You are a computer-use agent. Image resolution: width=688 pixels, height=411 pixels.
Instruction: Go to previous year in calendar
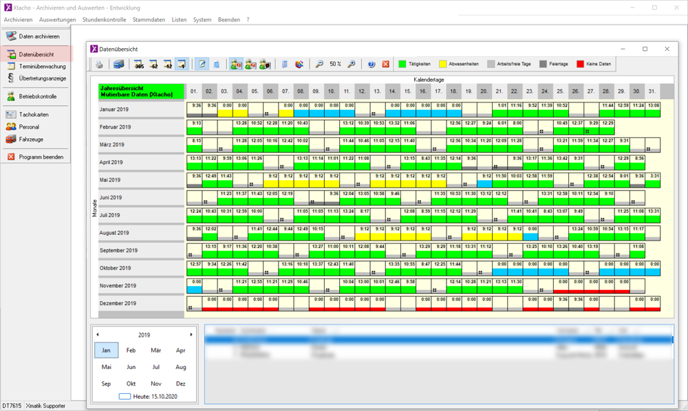[x=97, y=335]
